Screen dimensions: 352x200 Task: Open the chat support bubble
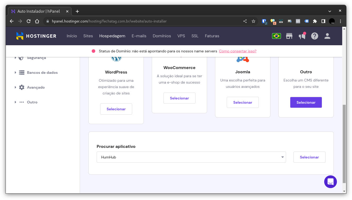coord(330,182)
